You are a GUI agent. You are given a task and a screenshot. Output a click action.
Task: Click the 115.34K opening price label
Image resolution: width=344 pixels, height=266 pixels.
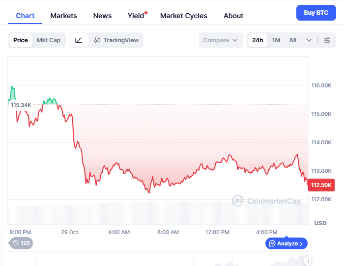(x=21, y=105)
